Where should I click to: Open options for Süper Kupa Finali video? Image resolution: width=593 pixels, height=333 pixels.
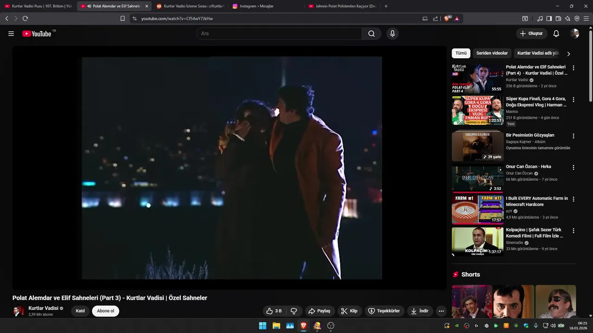[574, 99]
